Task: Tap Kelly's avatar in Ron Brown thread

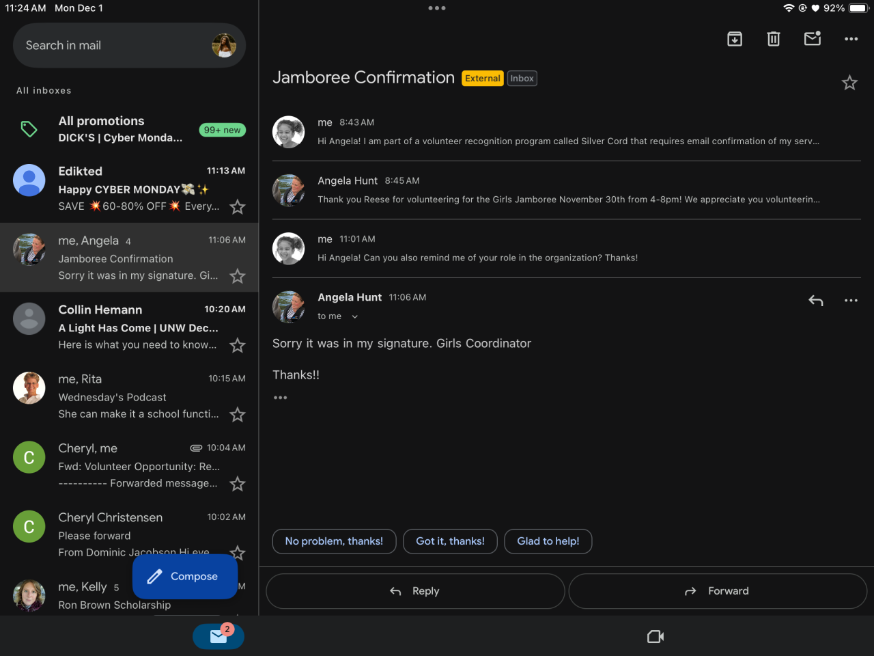Action: [29, 596]
